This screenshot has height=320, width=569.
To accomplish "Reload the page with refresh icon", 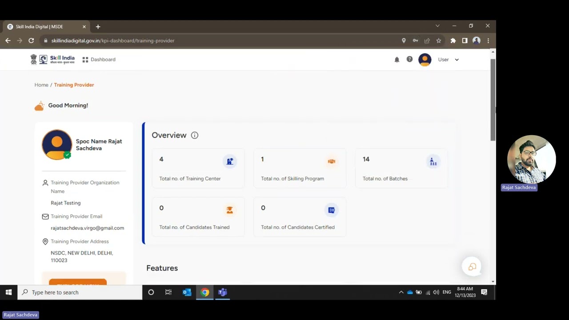I will [31, 40].
